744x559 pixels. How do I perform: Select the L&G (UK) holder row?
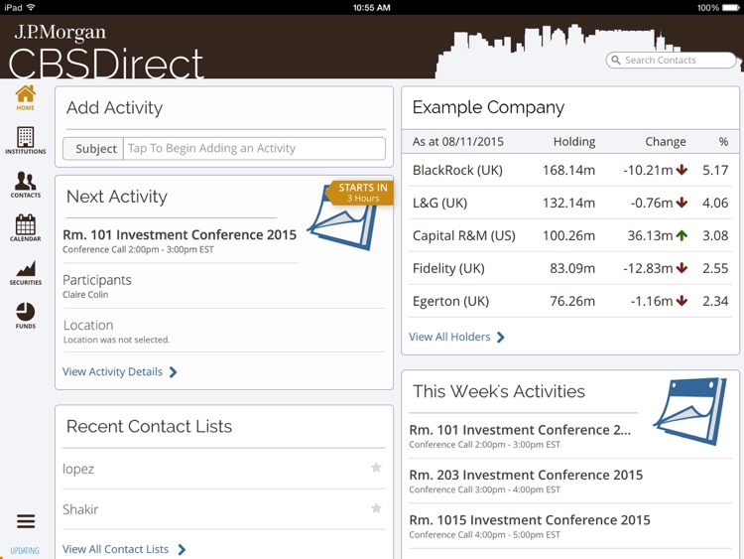[570, 203]
